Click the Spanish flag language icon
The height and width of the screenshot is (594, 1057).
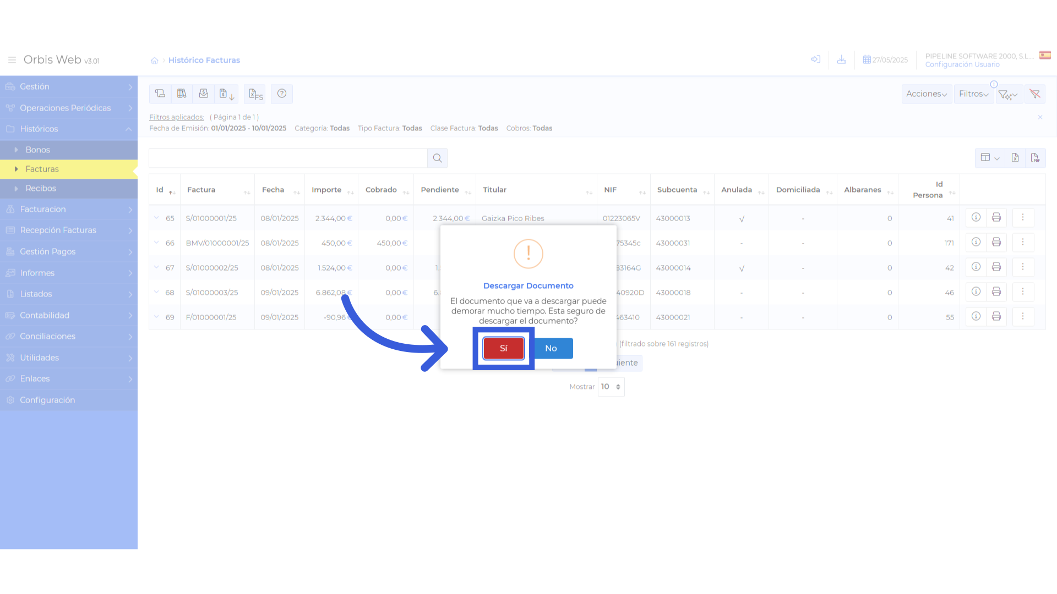click(x=1045, y=55)
